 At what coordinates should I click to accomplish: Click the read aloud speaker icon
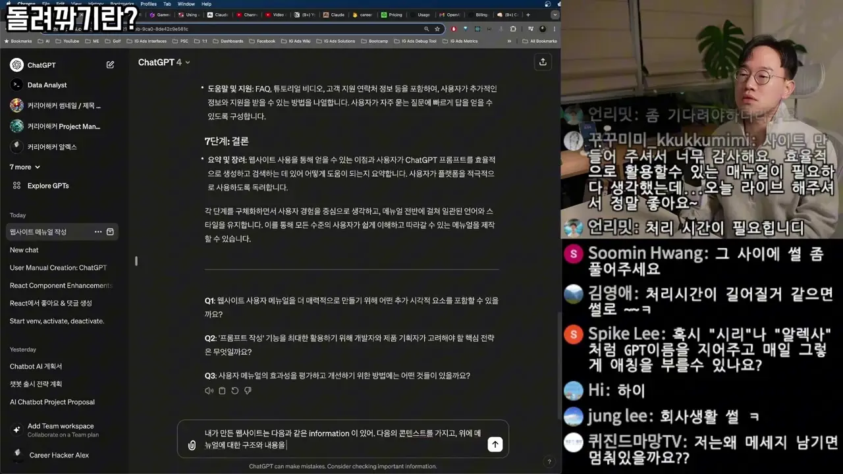click(x=209, y=391)
